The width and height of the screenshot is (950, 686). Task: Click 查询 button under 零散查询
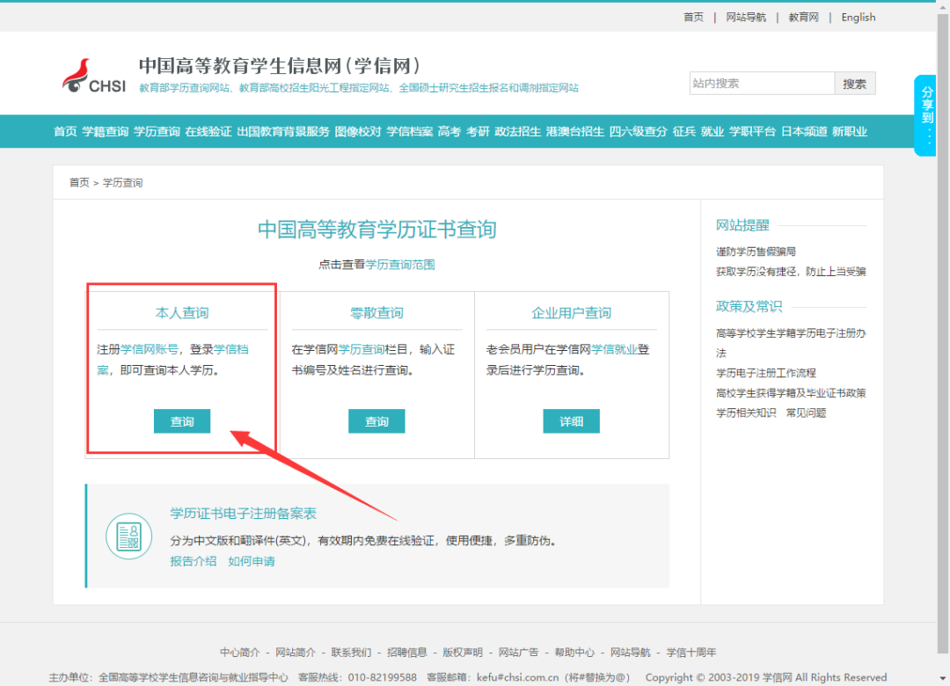(x=376, y=421)
